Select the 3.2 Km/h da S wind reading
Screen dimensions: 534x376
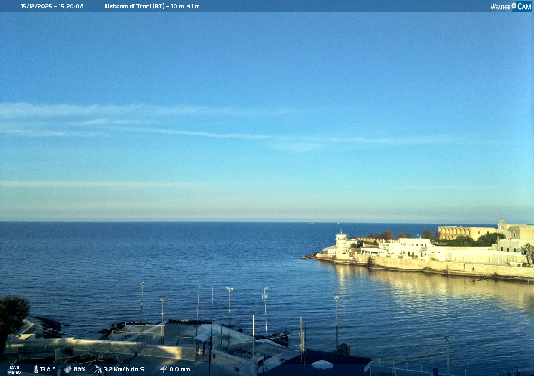coord(124,369)
